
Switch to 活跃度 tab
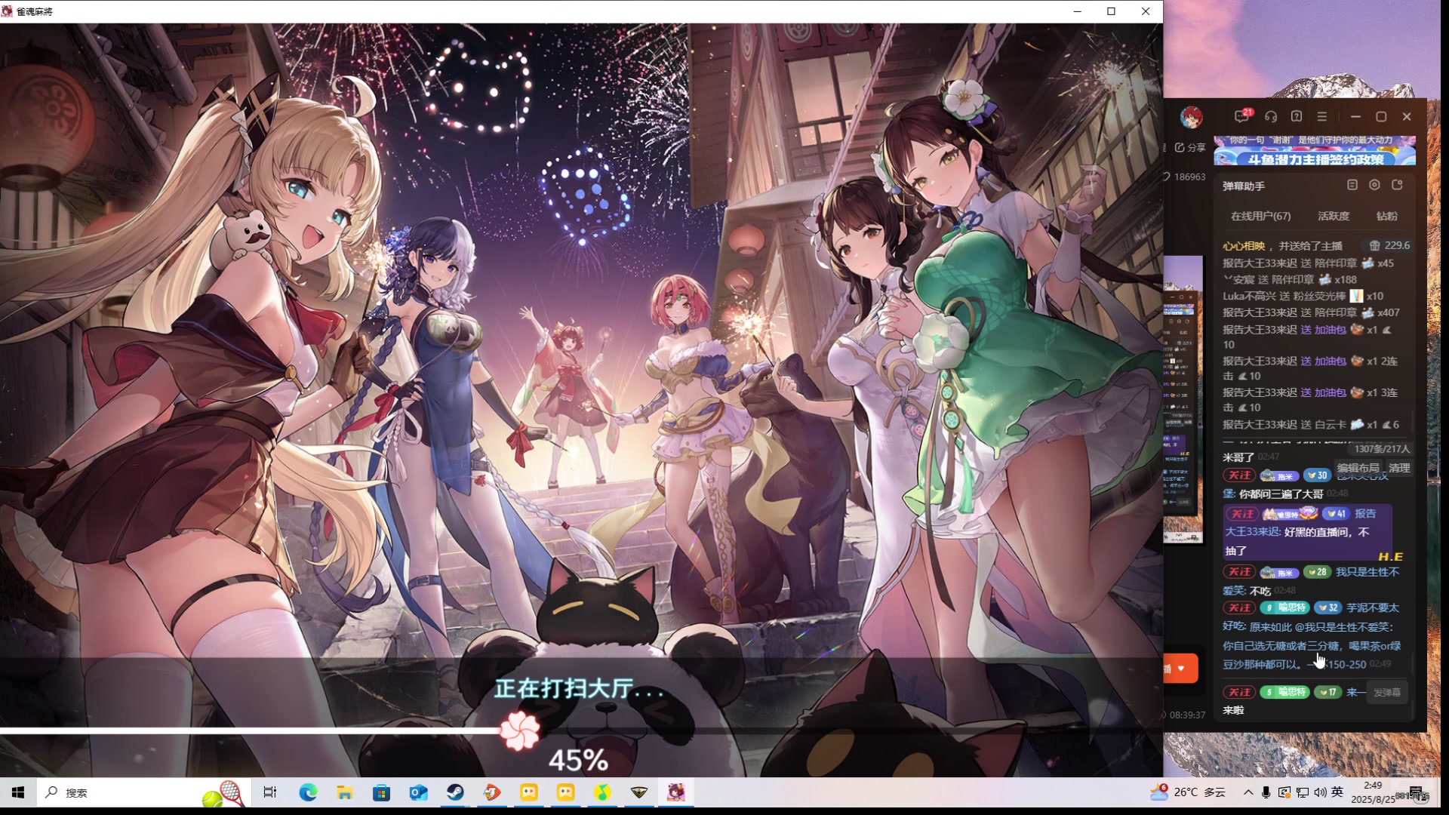(x=1334, y=216)
